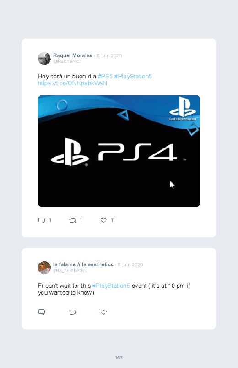
Task: Open the PS4 logo image
Action: pyautogui.click(x=119, y=151)
